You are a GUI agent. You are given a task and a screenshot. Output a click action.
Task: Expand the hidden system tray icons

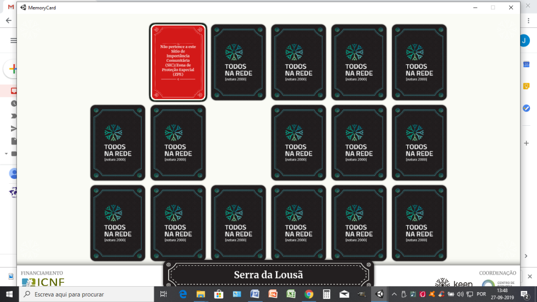394,294
